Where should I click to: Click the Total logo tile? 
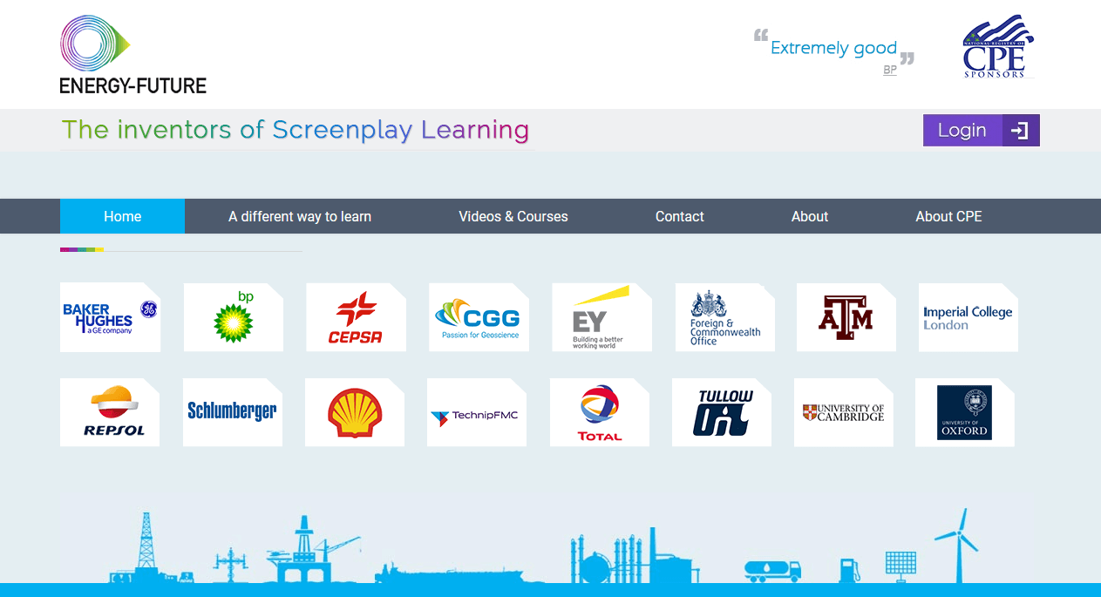[x=600, y=412]
